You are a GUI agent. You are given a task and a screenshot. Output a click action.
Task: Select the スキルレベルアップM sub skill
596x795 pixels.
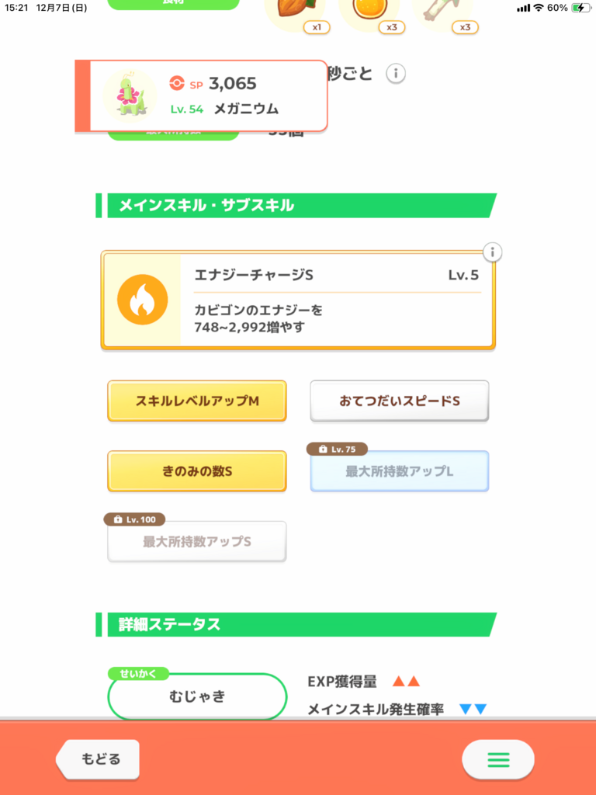(x=197, y=401)
